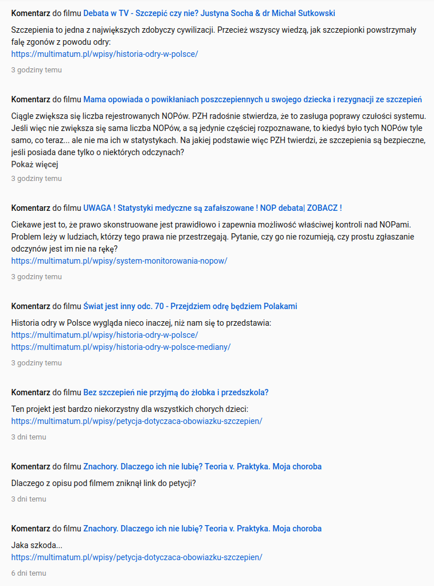Open the Znachory video title above "Jaka szkoda..."
434x586 pixels.
202,529
